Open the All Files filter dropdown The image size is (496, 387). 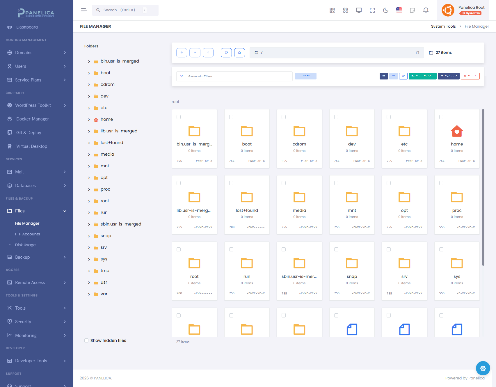tap(305, 76)
